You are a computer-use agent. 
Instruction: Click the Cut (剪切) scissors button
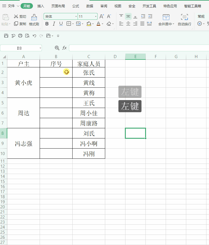[x=20, y=16]
